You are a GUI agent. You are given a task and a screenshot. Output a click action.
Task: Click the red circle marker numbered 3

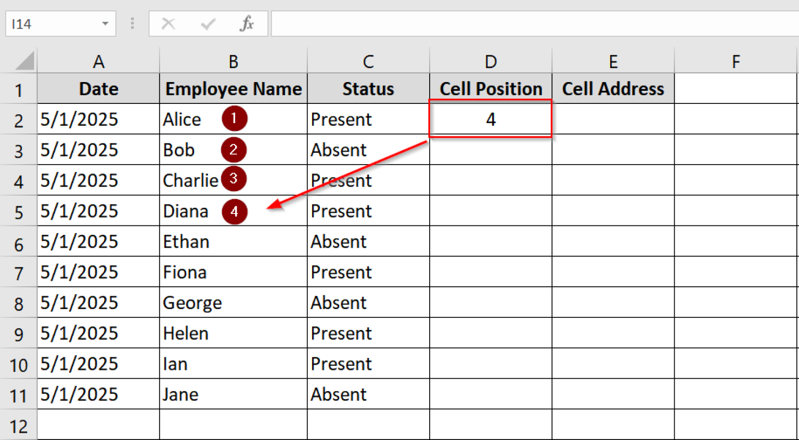coord(234,179)
